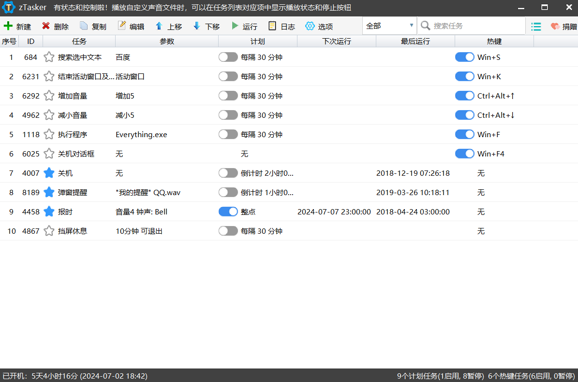The width and height of the screenshot is (578, 382).
Task: Disable Ctrl+Alt+↑ hotkey toggle
Action: click(x=464, y=96)
